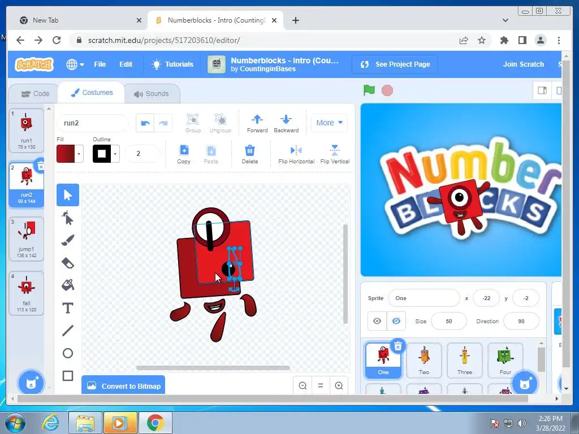Select the jump1 costume thumbnail
This screenshot has height=434, width=579.
tap(26, 239)
